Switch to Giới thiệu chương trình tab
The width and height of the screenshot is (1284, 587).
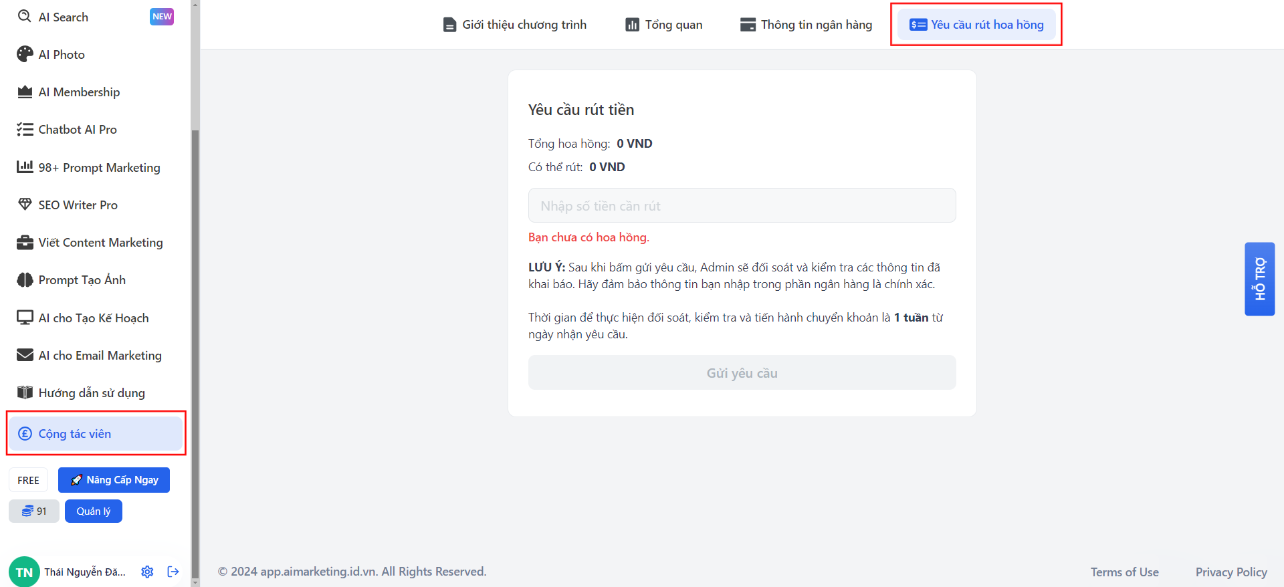(x=515, y=25)
